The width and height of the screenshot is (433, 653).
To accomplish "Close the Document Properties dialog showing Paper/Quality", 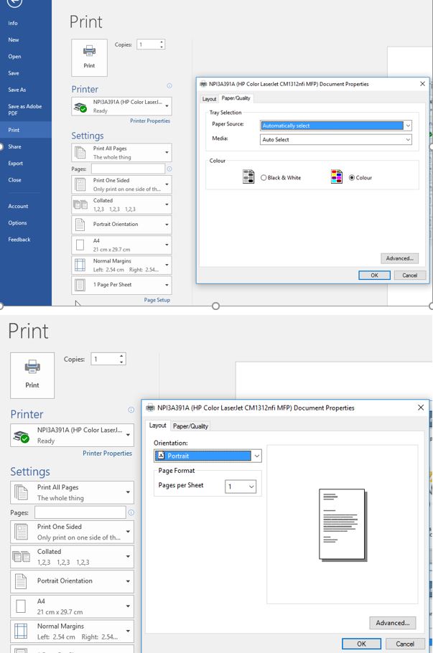I will tap(422, 84).
